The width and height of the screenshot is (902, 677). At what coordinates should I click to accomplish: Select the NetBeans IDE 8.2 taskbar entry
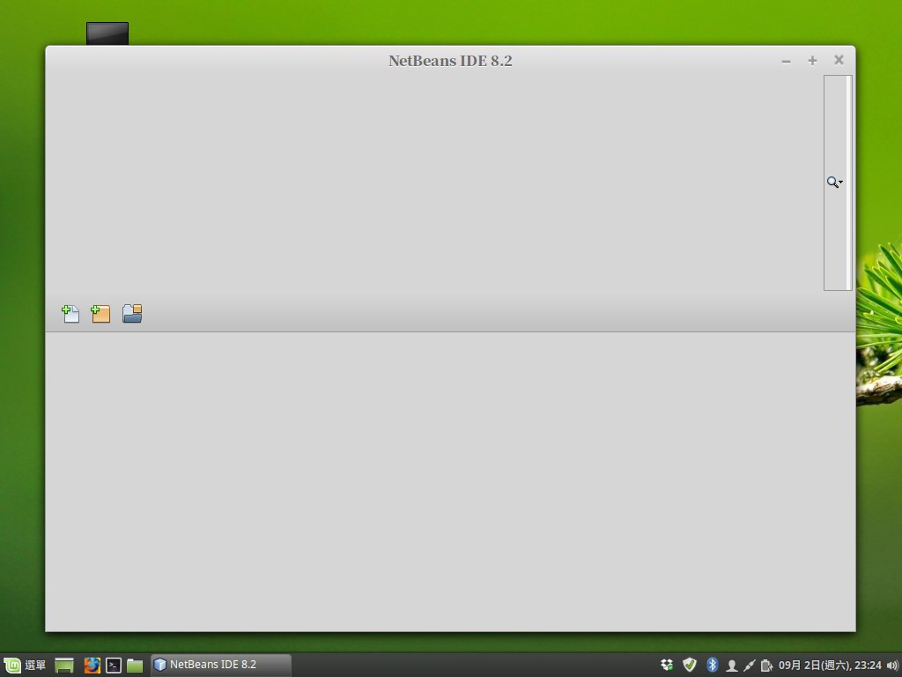tap(221, 665)
